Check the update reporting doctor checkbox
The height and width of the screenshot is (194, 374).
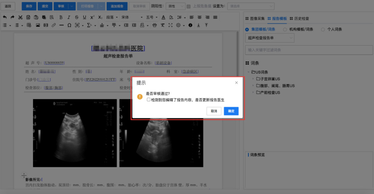(x=149, y=100)
